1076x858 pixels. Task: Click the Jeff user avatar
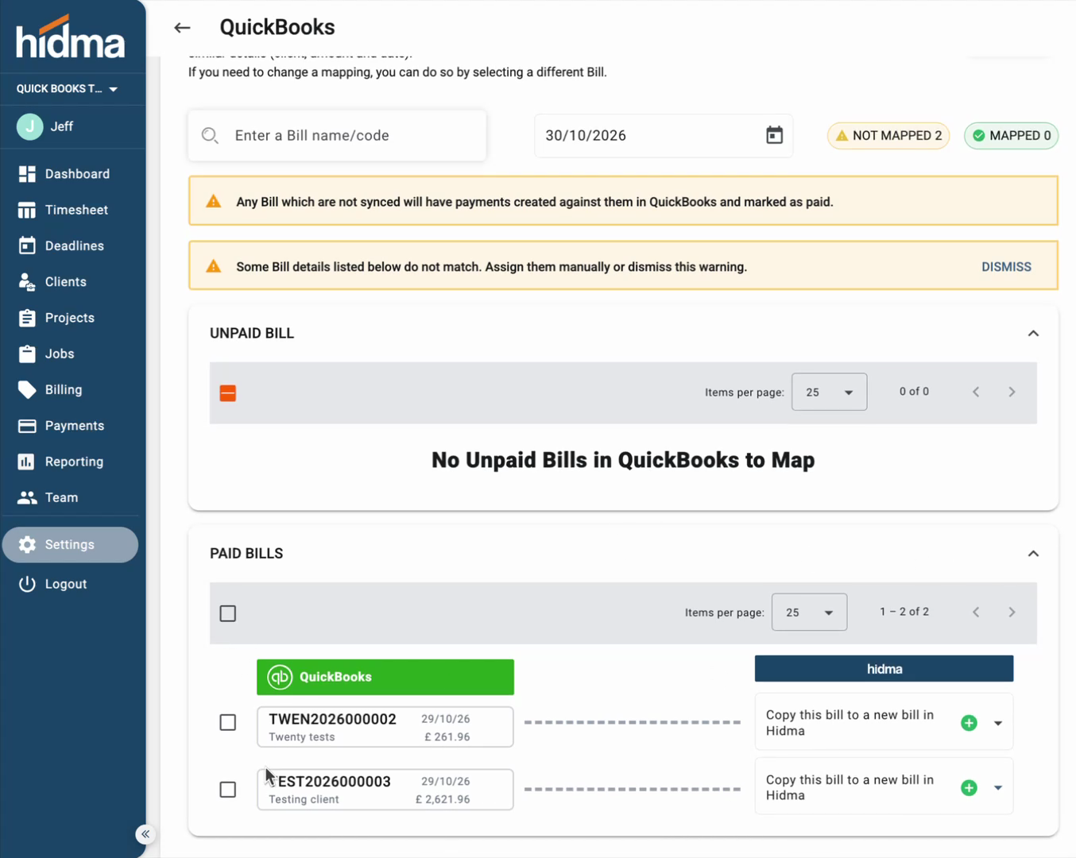(x=30, y=126)
